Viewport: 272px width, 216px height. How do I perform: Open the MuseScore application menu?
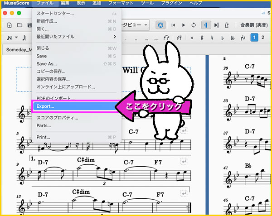point(16,3)
